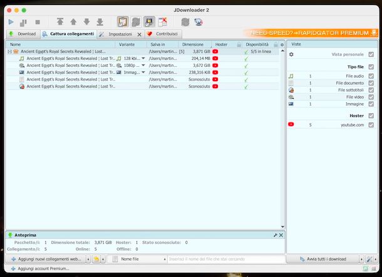382x277 pixels.
Task: Click the file name search input field
Action: click(225, 259)
